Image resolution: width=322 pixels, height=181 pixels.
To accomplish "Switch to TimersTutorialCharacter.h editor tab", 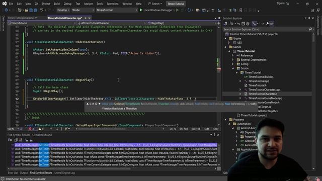I will [22, 18].
